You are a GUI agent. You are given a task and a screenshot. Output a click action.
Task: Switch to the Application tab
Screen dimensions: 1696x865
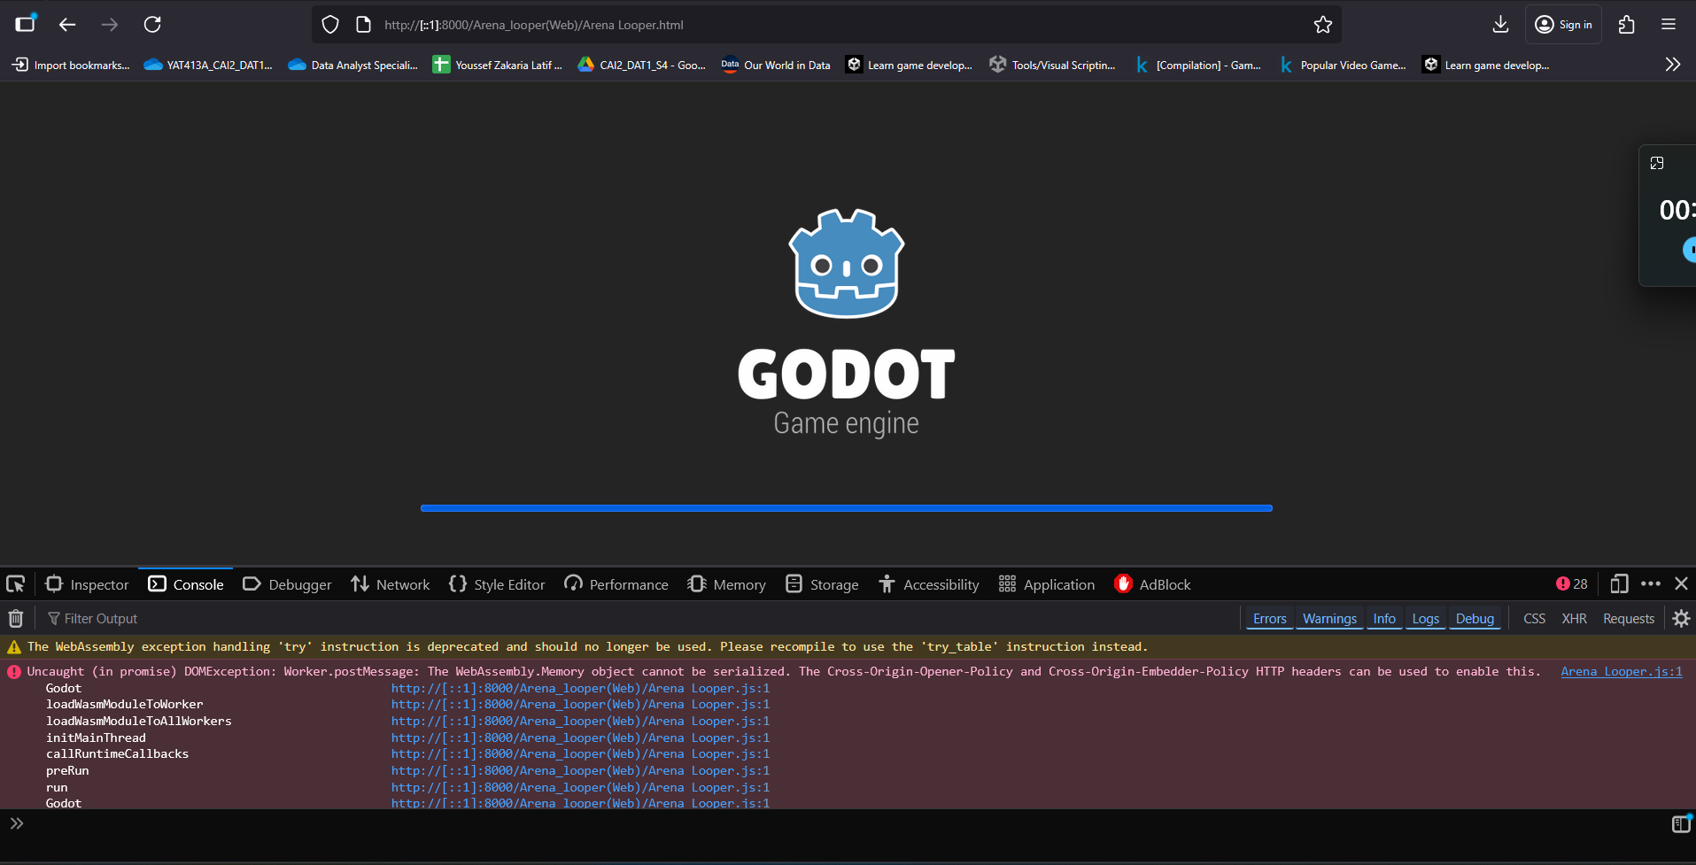(x=1047, y=584)
